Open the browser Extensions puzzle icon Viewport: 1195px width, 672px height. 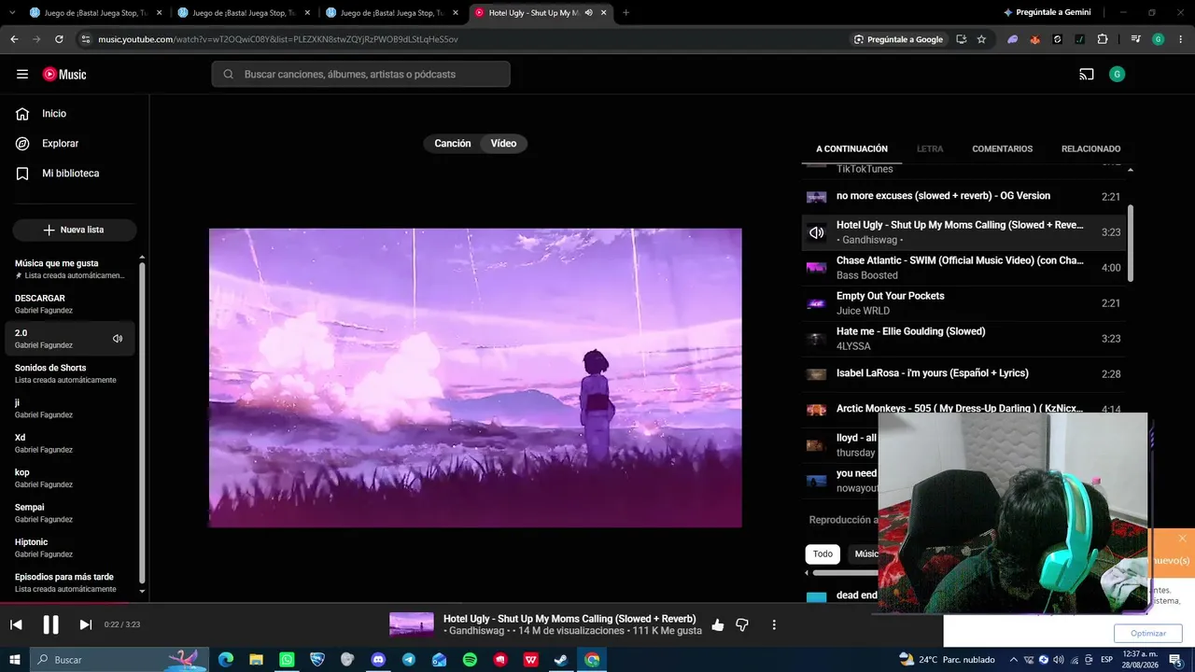click(1103, 39)
